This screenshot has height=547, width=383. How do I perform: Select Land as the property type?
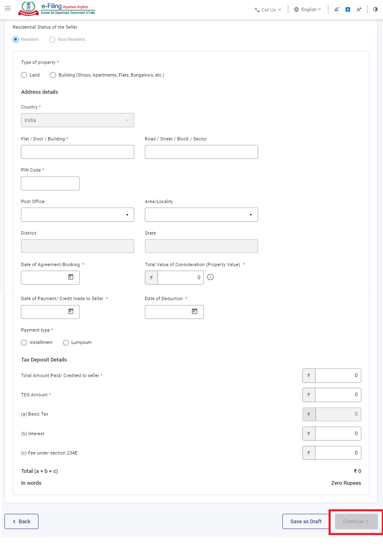pos(24,75)
